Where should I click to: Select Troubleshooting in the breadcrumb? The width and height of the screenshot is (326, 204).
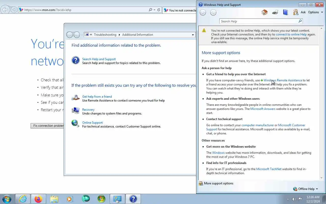(105, 35)
